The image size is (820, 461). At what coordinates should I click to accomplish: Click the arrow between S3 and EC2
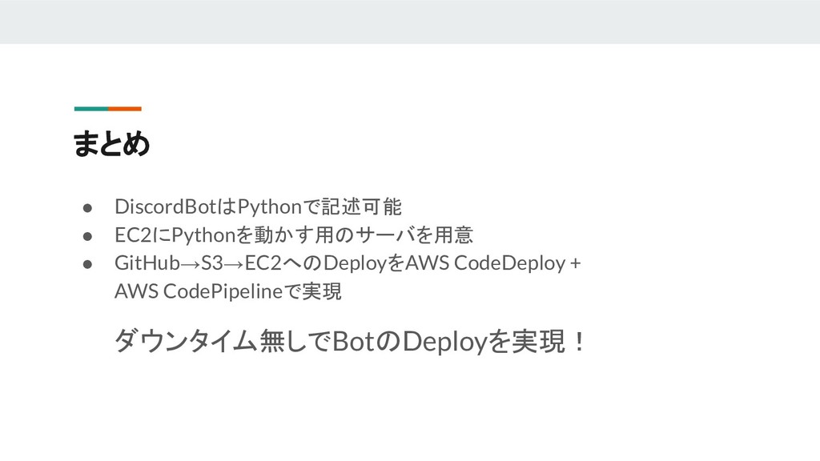click(x=234, y=263)
